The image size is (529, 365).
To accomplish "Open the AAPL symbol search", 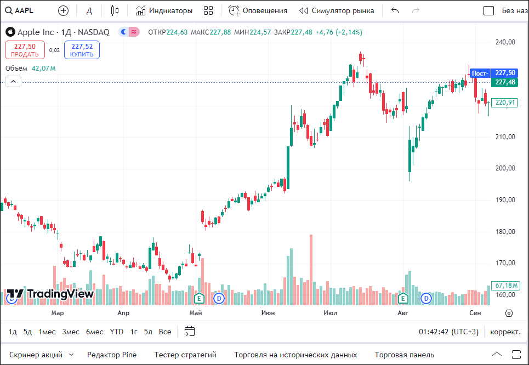I will pos(20,11).
